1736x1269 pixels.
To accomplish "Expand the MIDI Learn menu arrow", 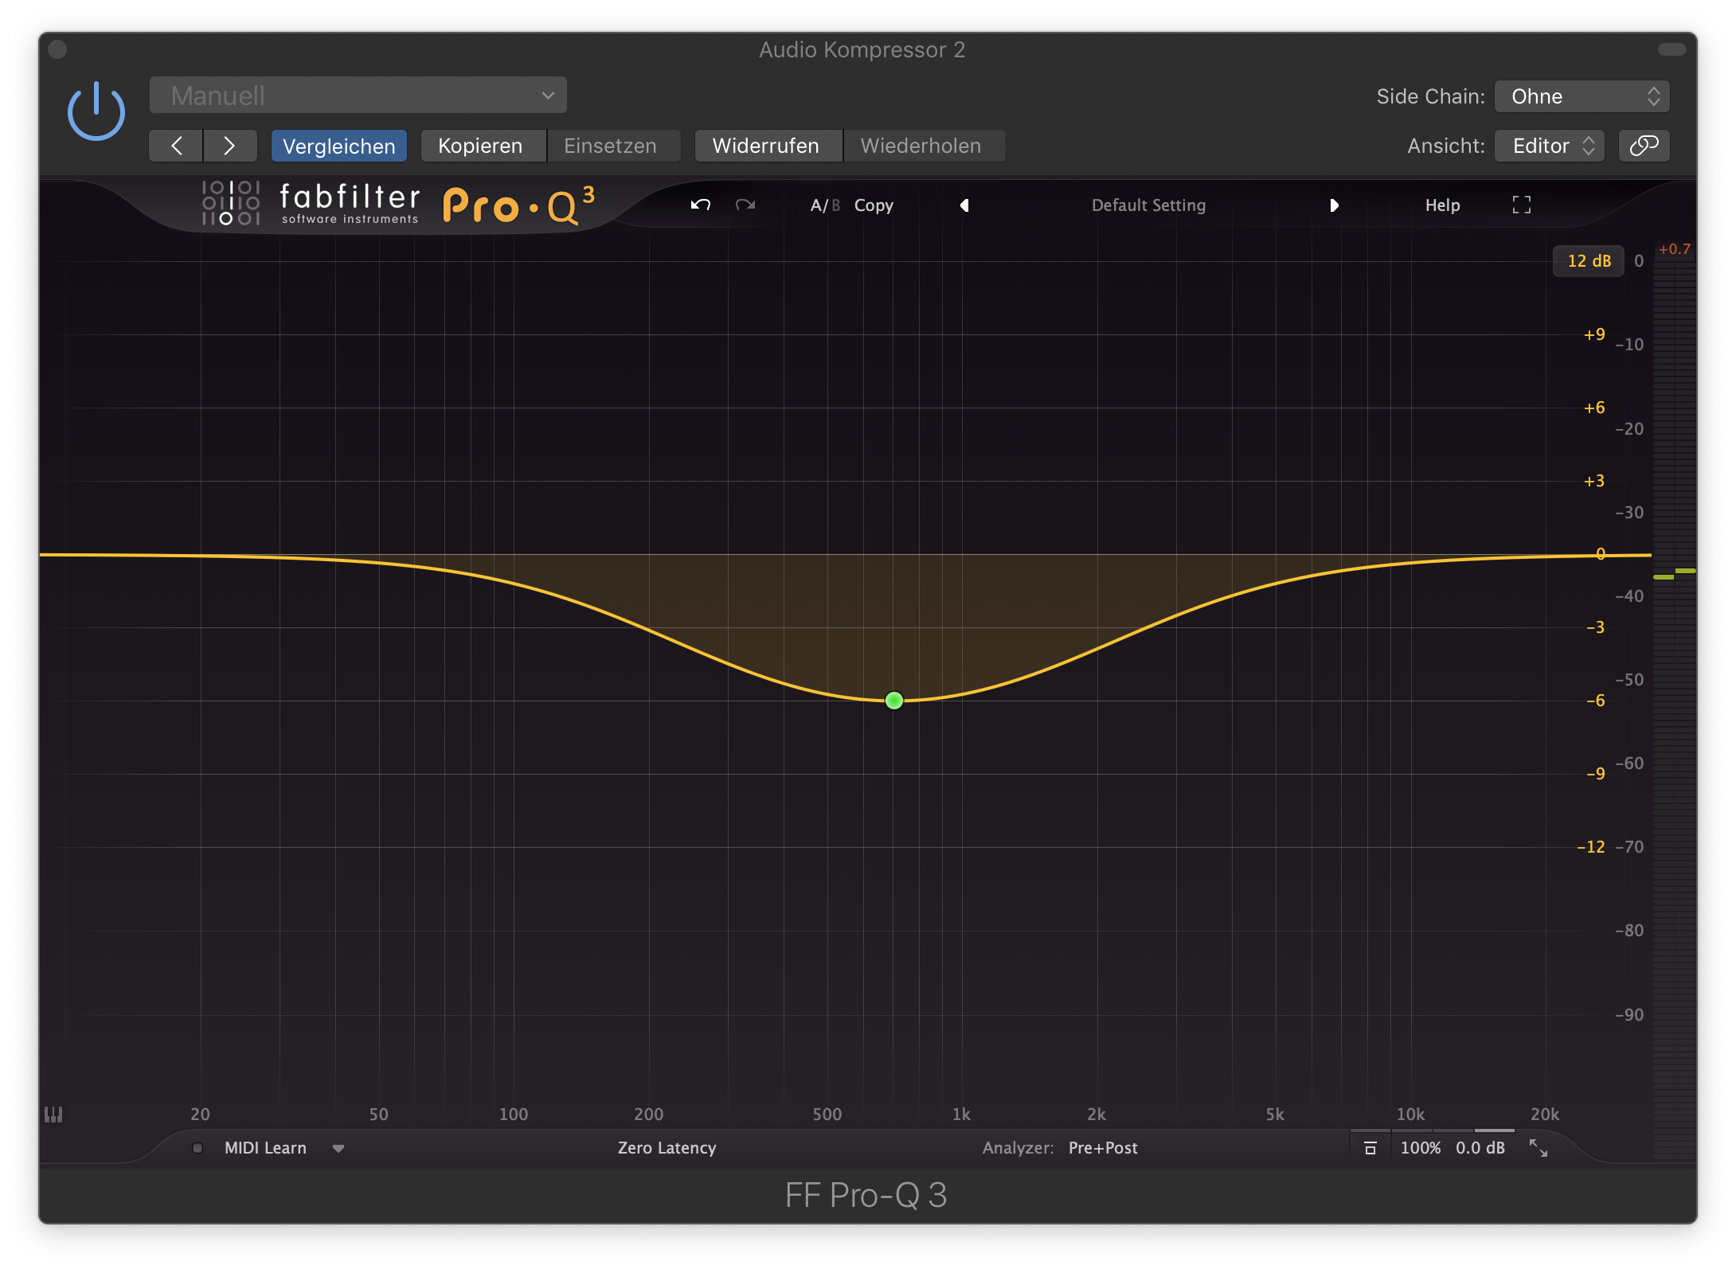I will tap(338, 1148).
